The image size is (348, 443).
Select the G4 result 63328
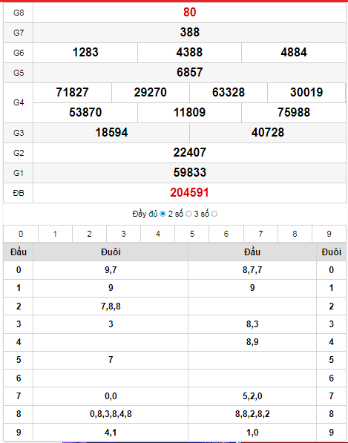(229, 93)
